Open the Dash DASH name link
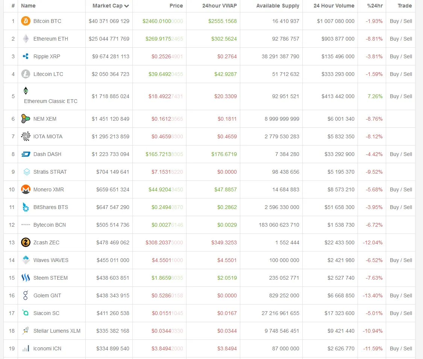Viewport: 423px width, 359px height. click(x=47, y=154)
